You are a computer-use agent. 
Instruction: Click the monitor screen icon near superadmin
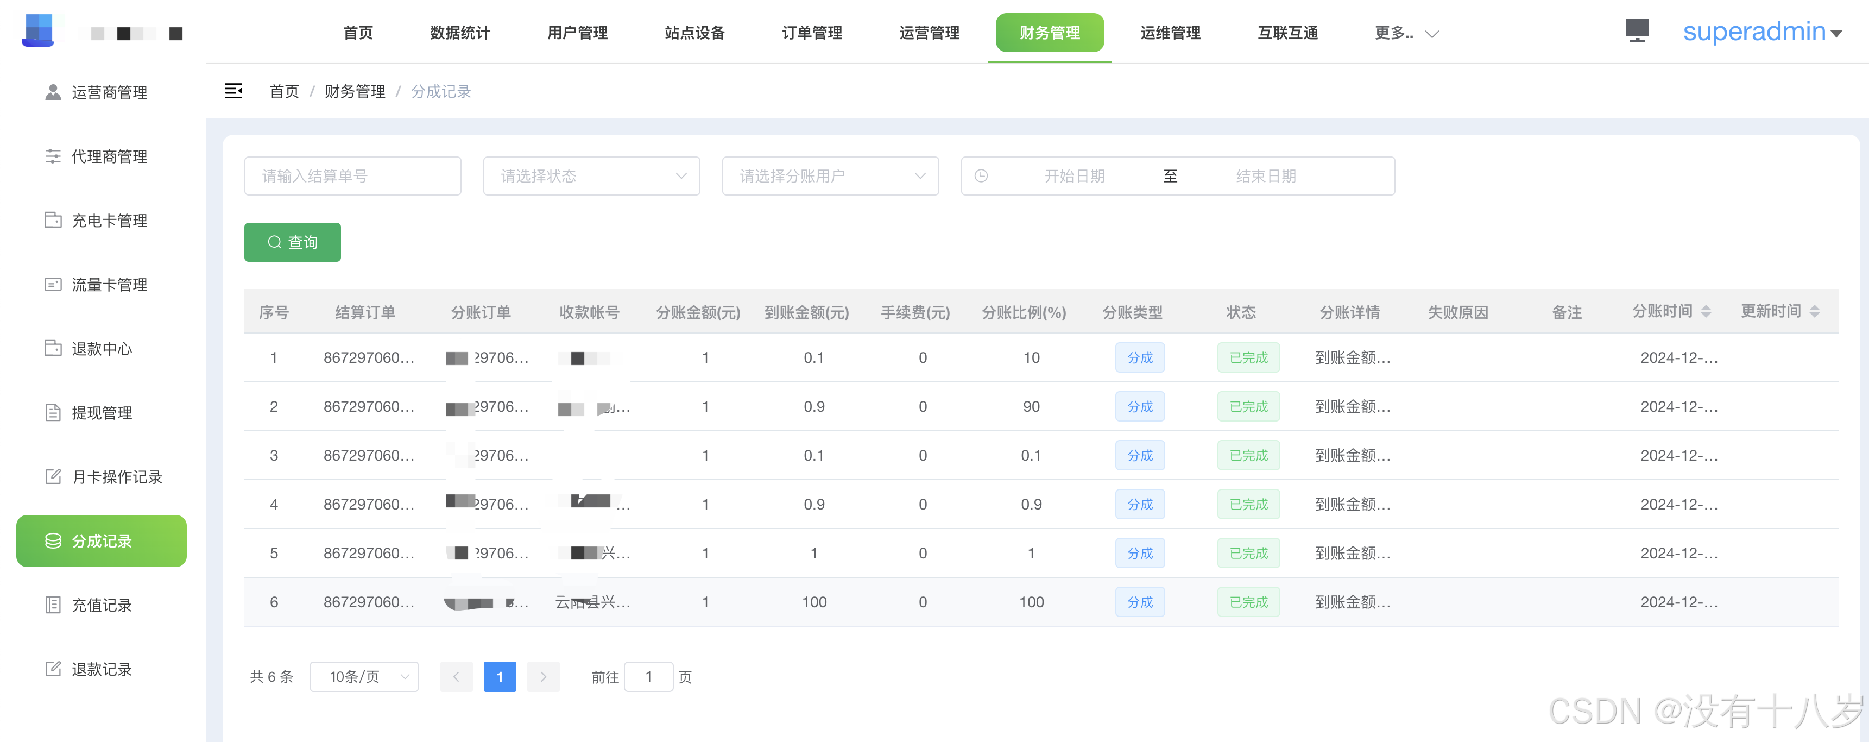[x=1637, y=30]
